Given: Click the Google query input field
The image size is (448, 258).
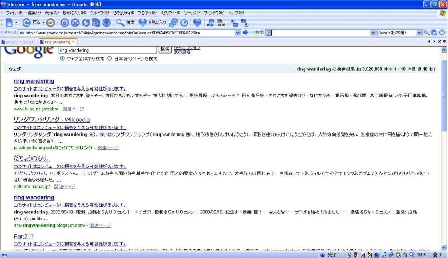Looking at the screenshot, I should (108, 50).
